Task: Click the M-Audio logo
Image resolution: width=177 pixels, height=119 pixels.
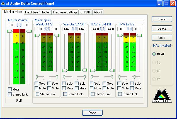Action: [162, 96]
